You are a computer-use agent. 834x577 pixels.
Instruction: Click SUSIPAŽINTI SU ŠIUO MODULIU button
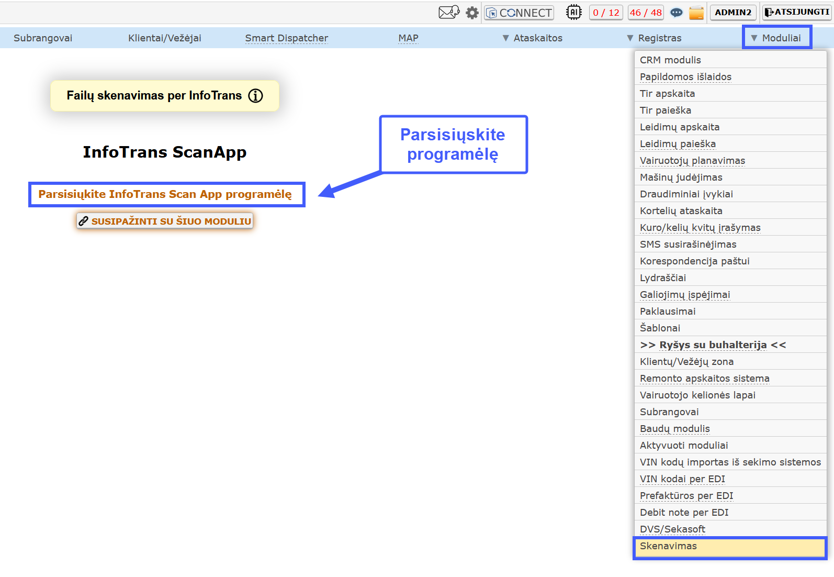click(165, 221)
